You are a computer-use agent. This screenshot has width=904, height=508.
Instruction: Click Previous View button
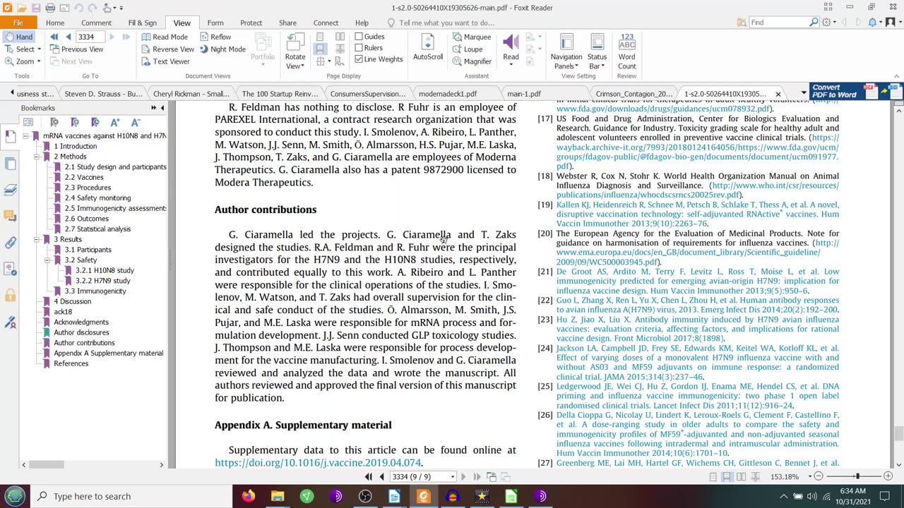(x=76, y=49)
